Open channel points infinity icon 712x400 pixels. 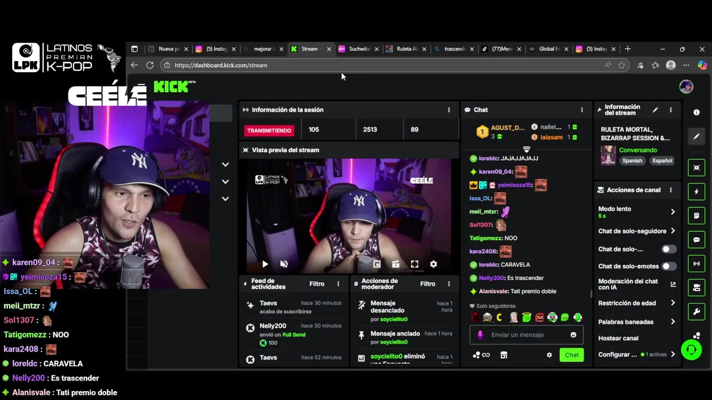[482, 355]
